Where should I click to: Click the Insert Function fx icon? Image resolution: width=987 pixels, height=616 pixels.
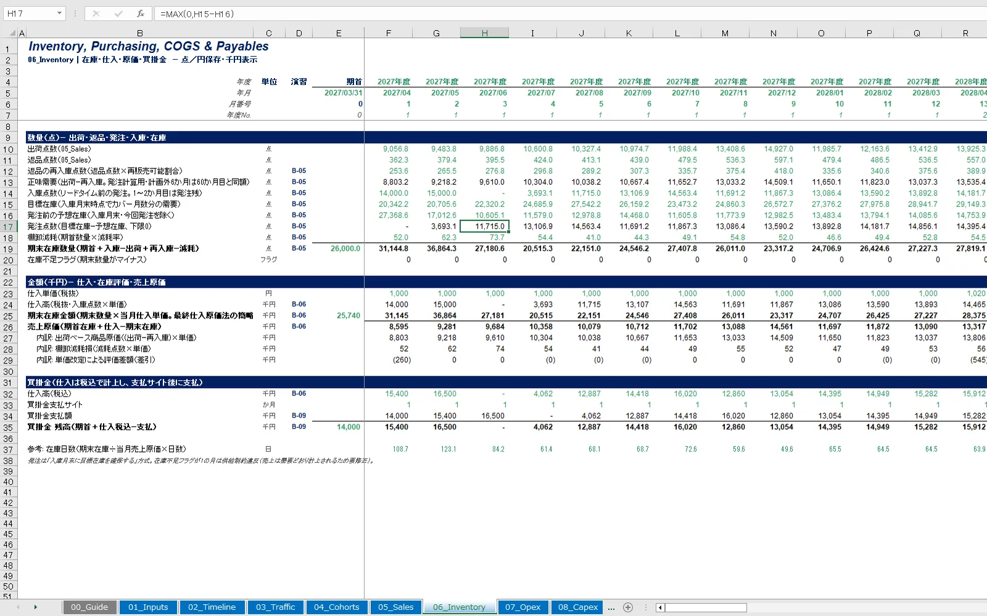[141, 14]
